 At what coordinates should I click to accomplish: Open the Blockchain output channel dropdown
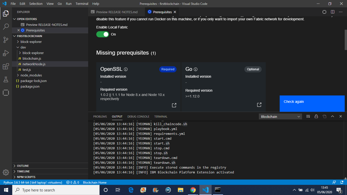[280, 116]
